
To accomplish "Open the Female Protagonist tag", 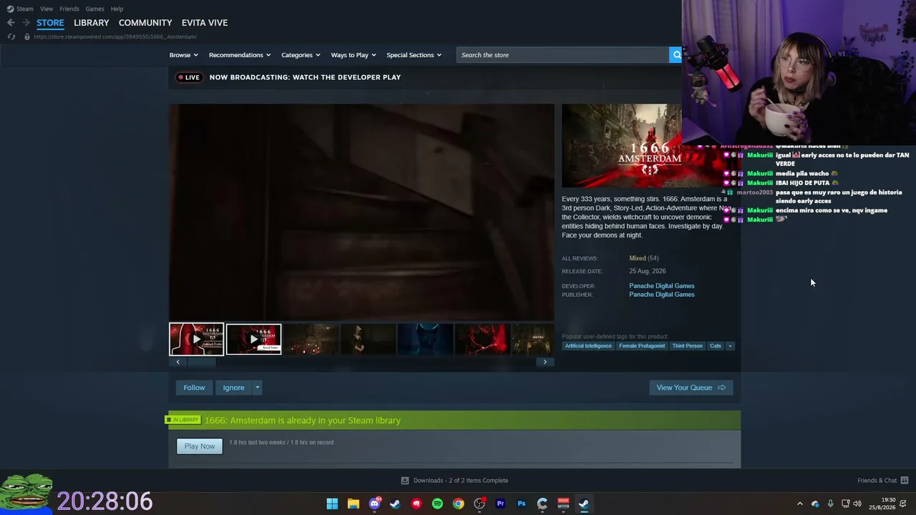I will [x=642, y=346].
